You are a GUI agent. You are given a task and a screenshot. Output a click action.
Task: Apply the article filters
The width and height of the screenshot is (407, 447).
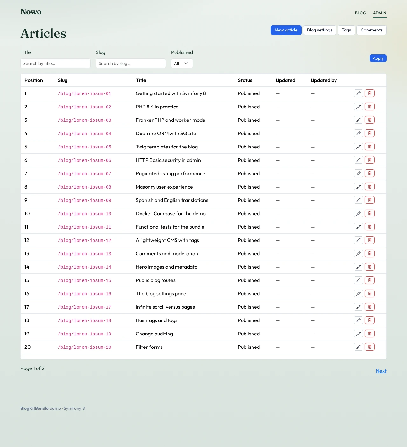(378, 58)
